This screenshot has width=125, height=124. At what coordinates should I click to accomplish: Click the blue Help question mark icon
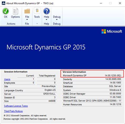[47, 11]
